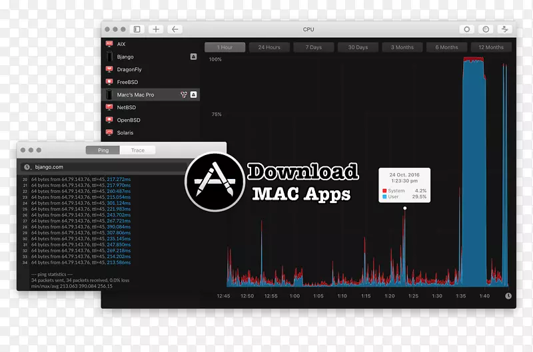Image resolution: width=533 pixels, height=352 pixels.
Task: Click the cluster icon on Marc's Mac Pro row
Action: (183, 95)
